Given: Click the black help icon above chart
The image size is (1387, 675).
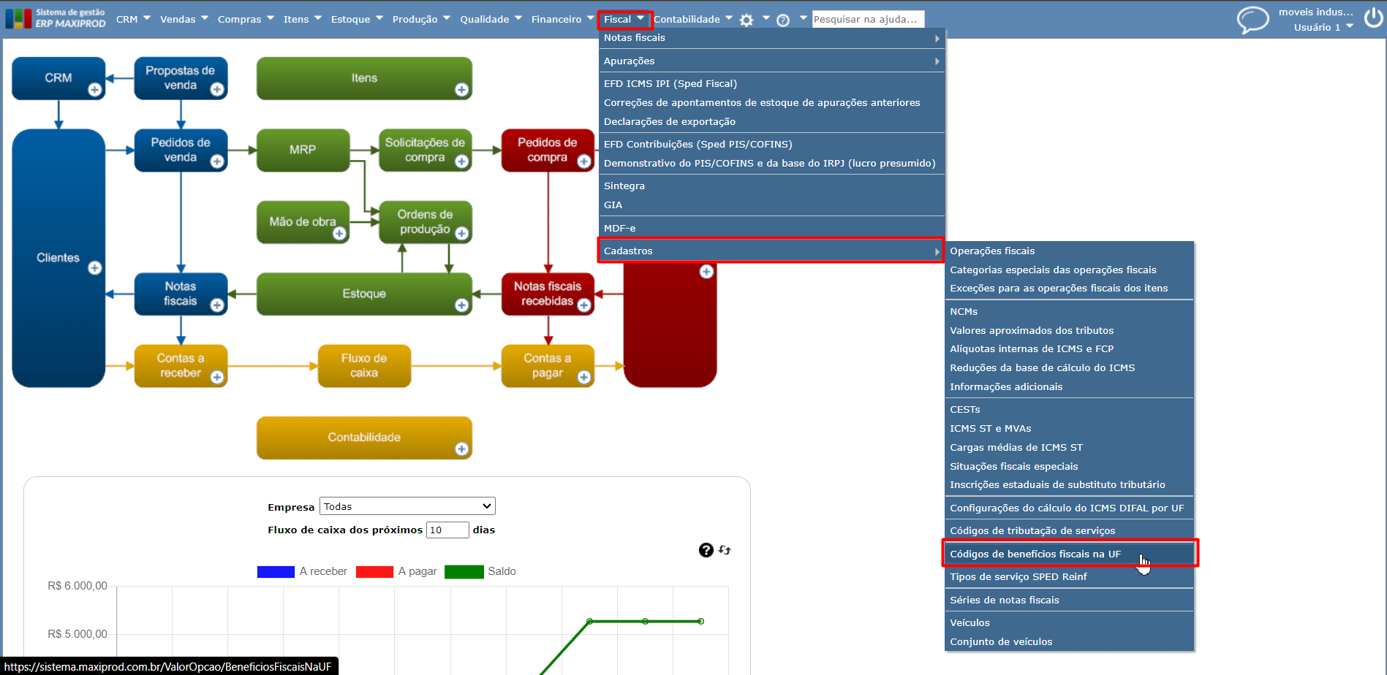Looking at the screenshot, I should point(706,550).
